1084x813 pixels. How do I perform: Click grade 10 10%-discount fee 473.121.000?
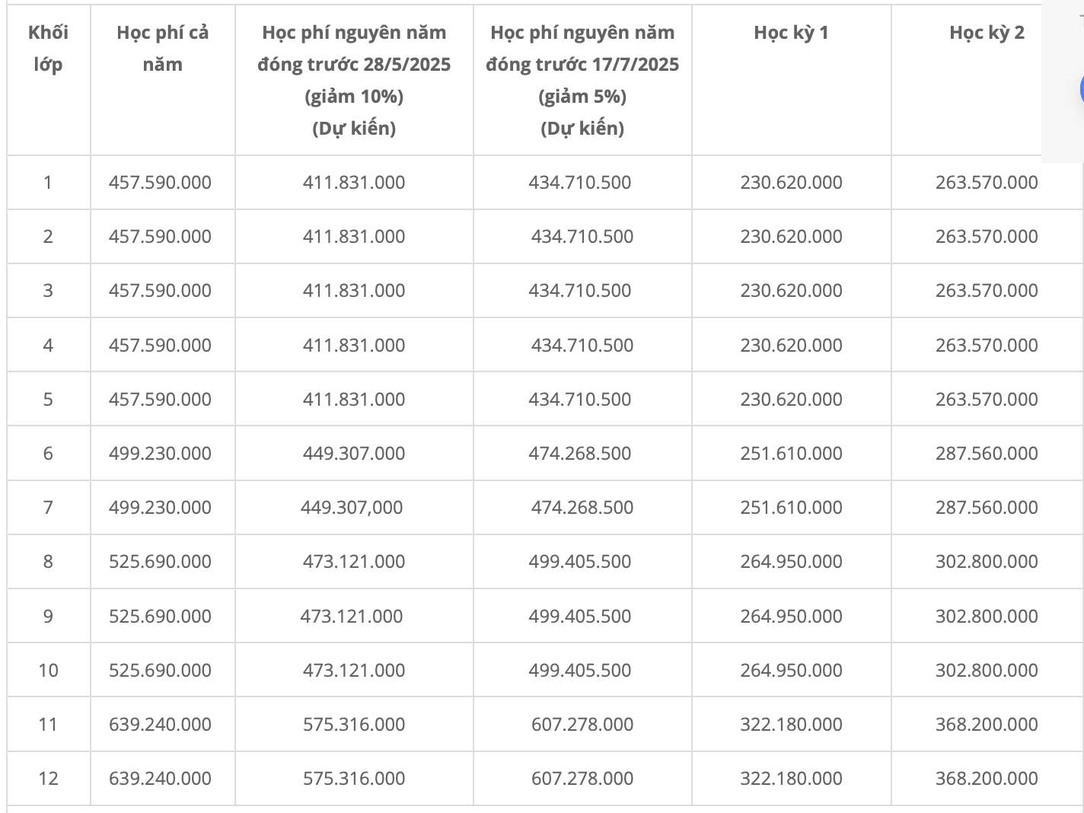(x=354, y=671)
